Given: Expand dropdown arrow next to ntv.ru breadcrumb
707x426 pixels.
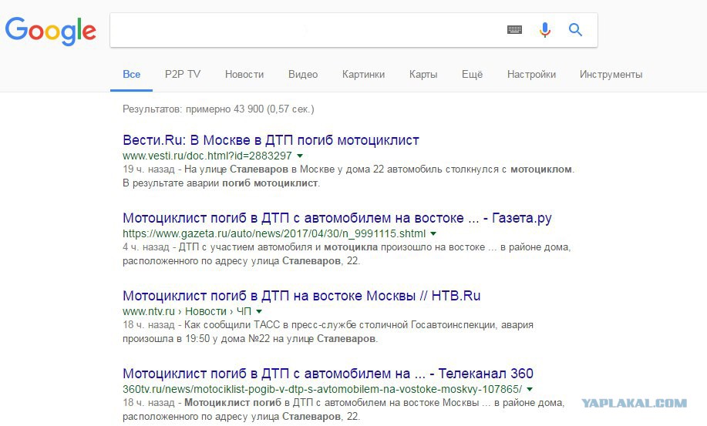Looking at the screenshot, I should point(259,312).
